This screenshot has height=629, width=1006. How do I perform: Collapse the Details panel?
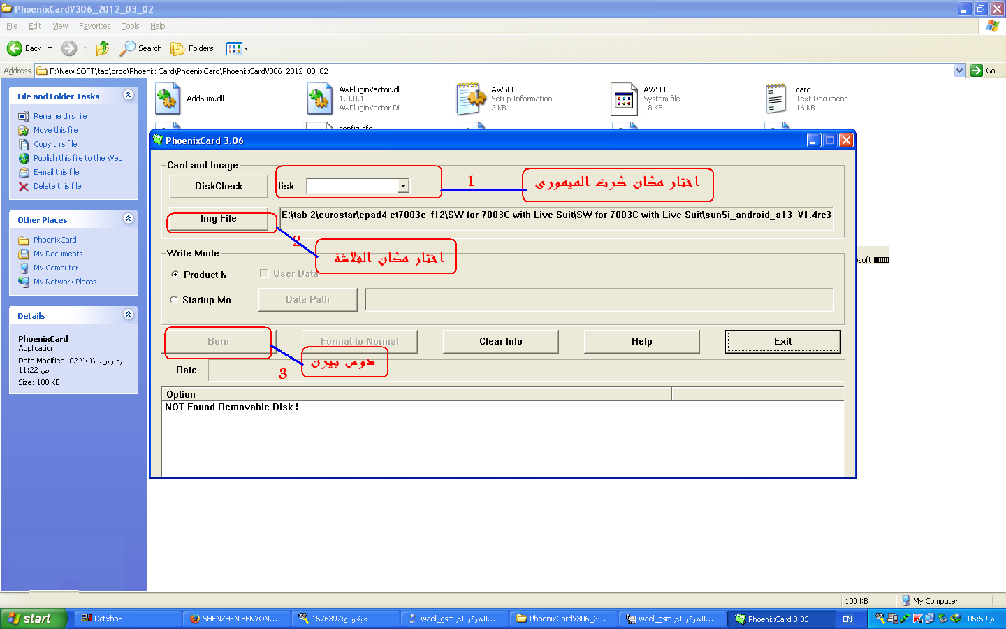point(129,314)
